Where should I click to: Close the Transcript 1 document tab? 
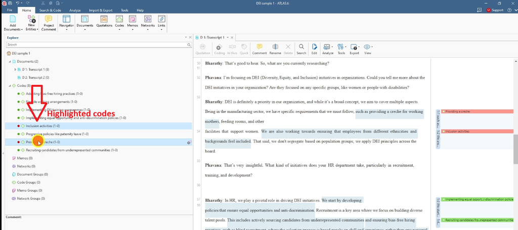[x=232, y=37]
